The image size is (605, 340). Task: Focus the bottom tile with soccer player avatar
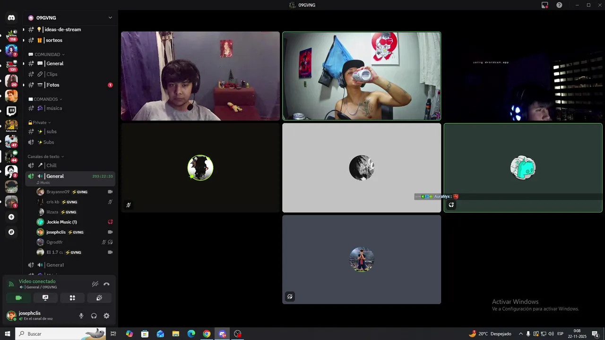click(x=362, y=259)
